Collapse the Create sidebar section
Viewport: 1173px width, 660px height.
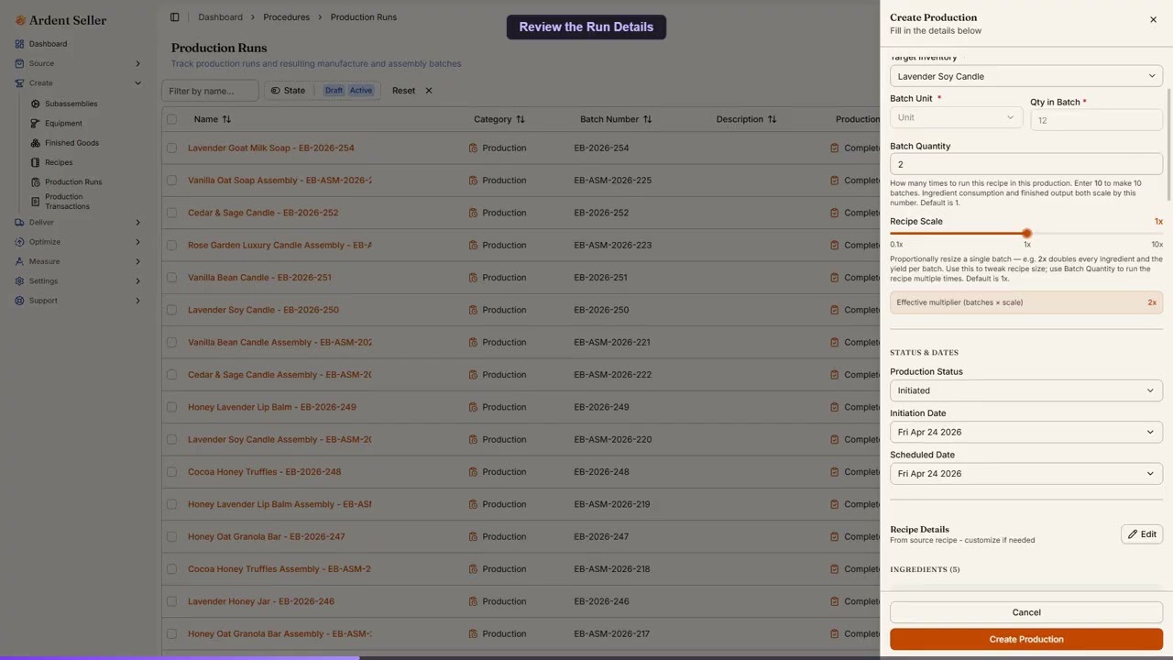[137, 83]
